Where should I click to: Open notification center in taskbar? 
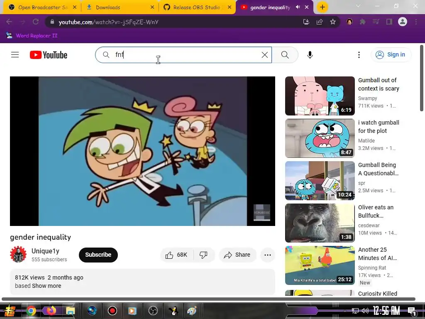coord(412,311)
